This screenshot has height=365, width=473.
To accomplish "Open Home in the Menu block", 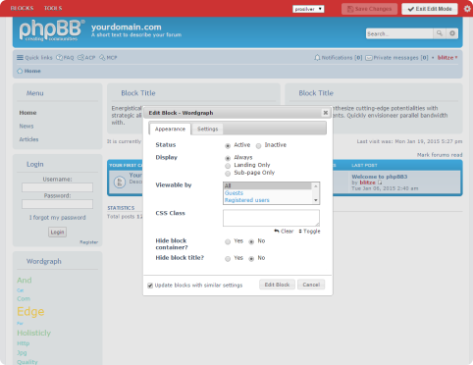I will point(27,113).
